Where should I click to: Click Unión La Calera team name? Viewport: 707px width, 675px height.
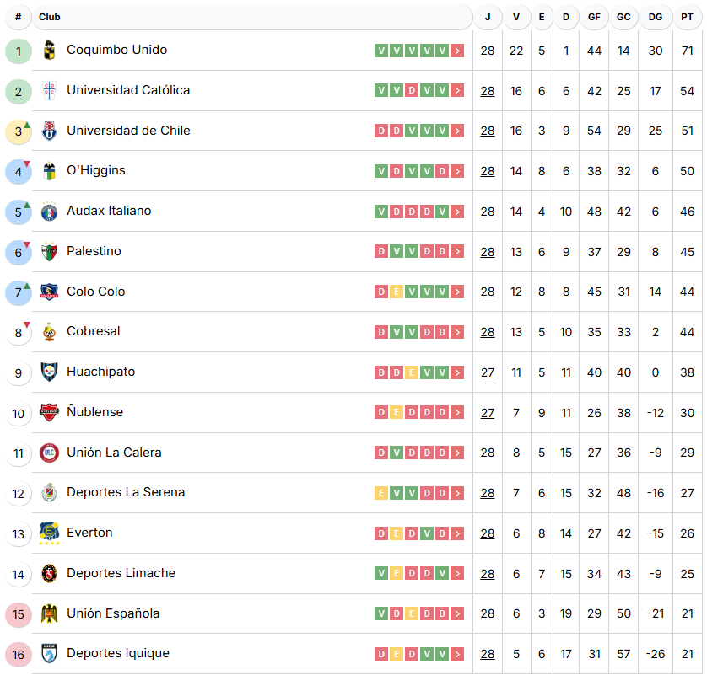(x=114, y=453)
